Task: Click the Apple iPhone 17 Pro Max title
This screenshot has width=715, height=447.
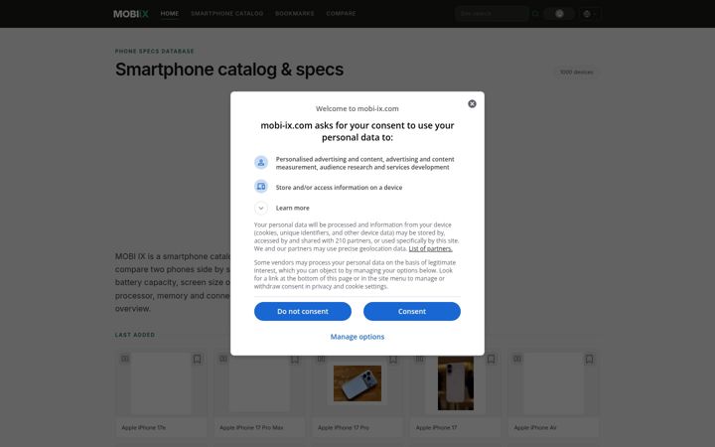Action: point(251,428)
